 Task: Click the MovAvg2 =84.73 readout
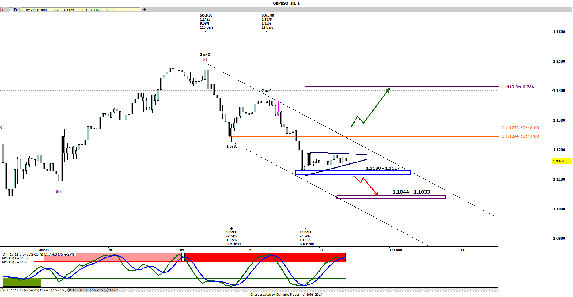pyautogui.click(x=15, y=262)
